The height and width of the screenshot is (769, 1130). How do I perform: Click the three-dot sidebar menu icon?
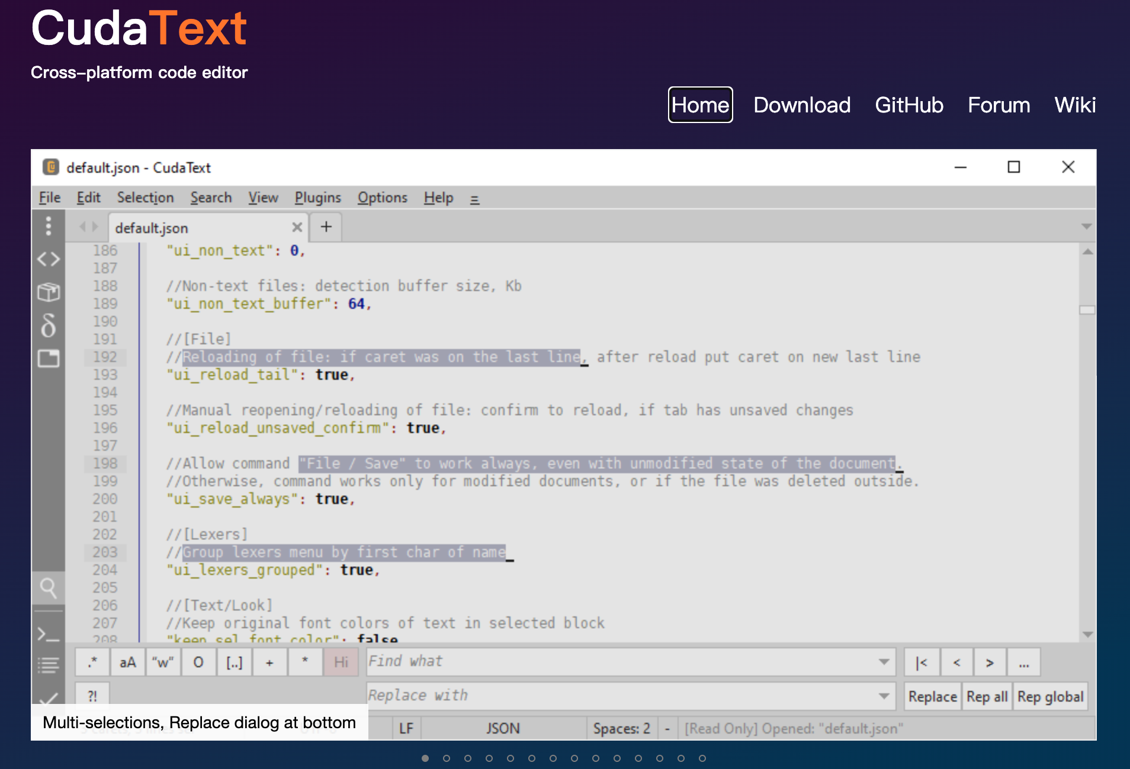pyautogui.click(x=49, y=226)
